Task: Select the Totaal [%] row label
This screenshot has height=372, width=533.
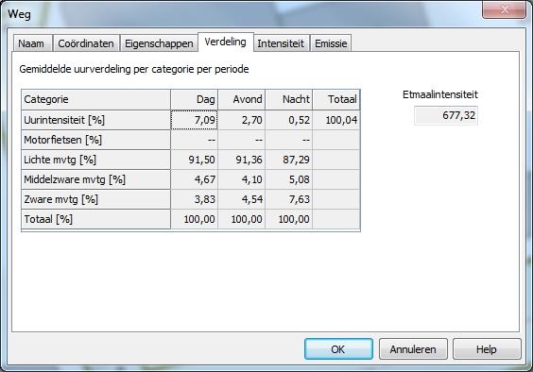Action: 95,219
